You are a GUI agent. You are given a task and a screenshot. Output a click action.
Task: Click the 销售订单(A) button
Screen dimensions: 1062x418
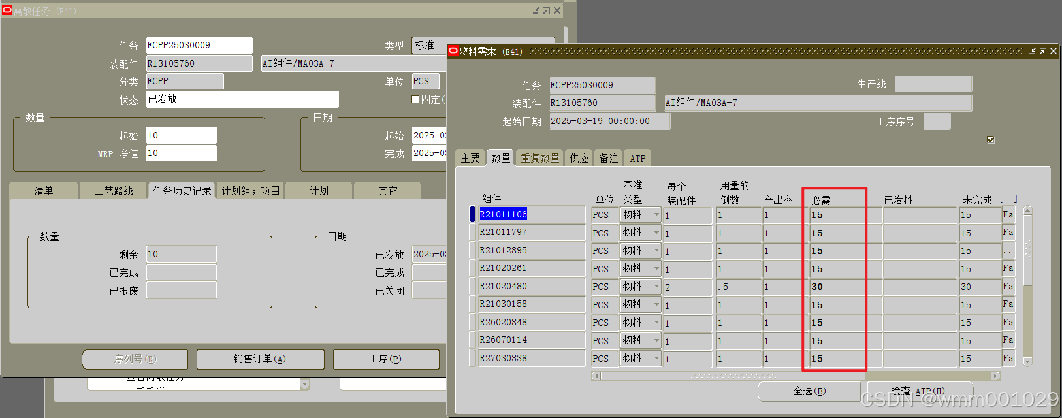pyautogui.click(x=260, y=359)
